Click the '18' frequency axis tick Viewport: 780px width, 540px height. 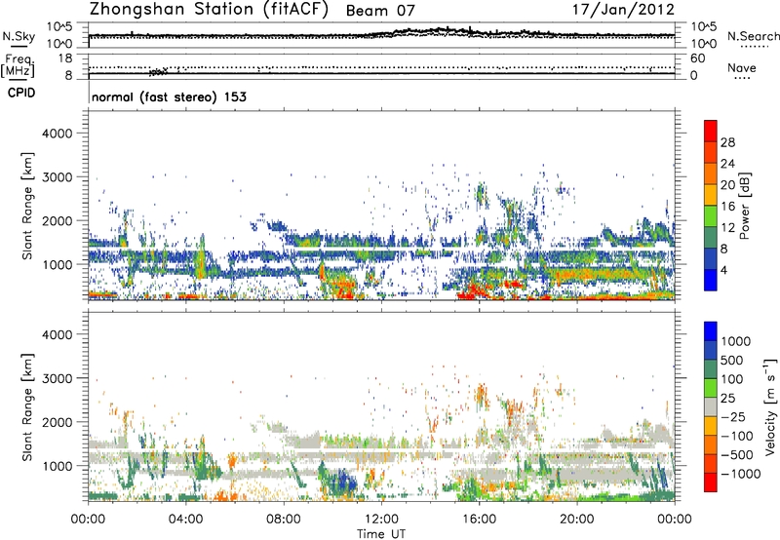pos(65,58)
